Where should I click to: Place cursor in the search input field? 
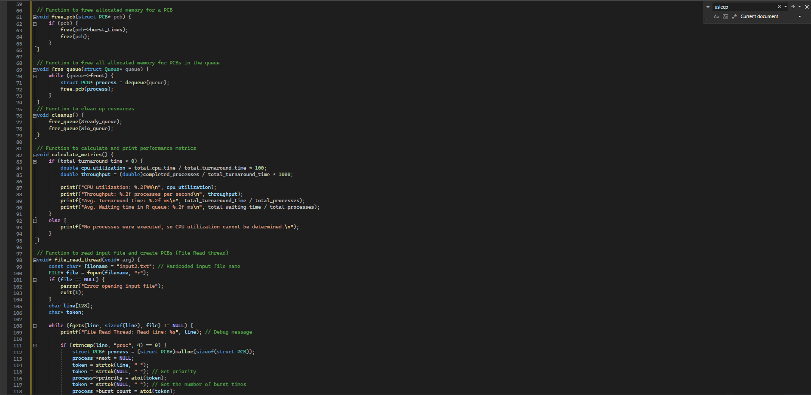pyautogui.click(x=744, y=6)
